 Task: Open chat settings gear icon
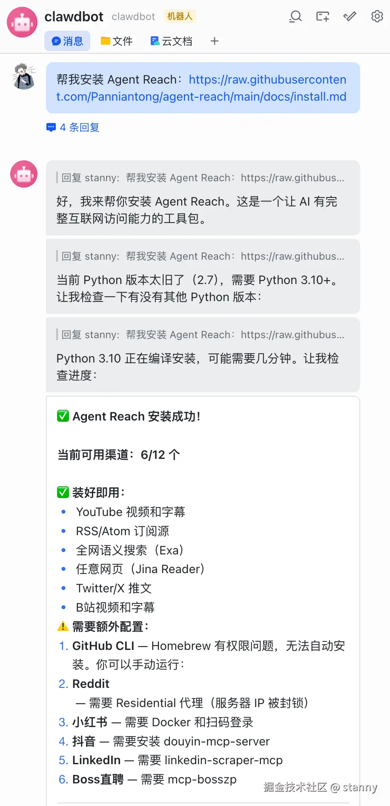(377, 17)
